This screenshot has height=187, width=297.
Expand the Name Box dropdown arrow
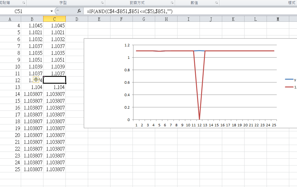pos(52,11)
